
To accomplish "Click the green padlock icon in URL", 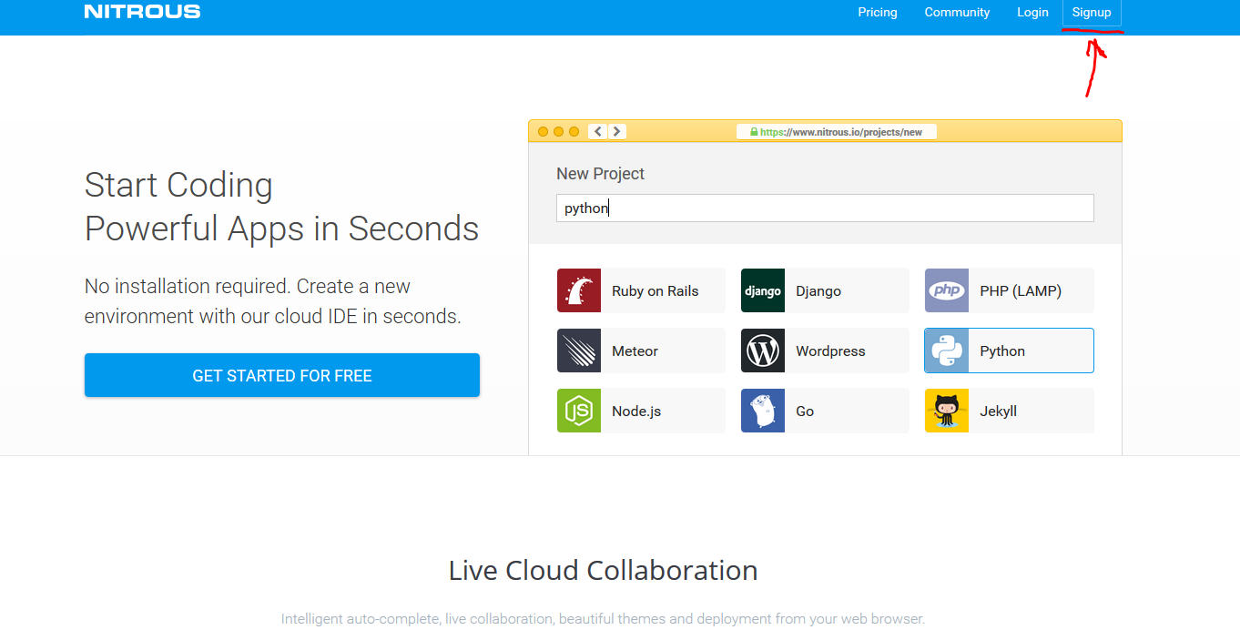I will click(754, 132).
